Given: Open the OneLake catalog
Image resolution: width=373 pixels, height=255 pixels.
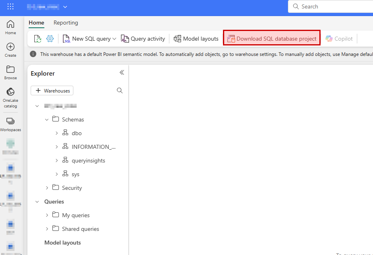Looking at the screenshot, I should click(10, 98).
